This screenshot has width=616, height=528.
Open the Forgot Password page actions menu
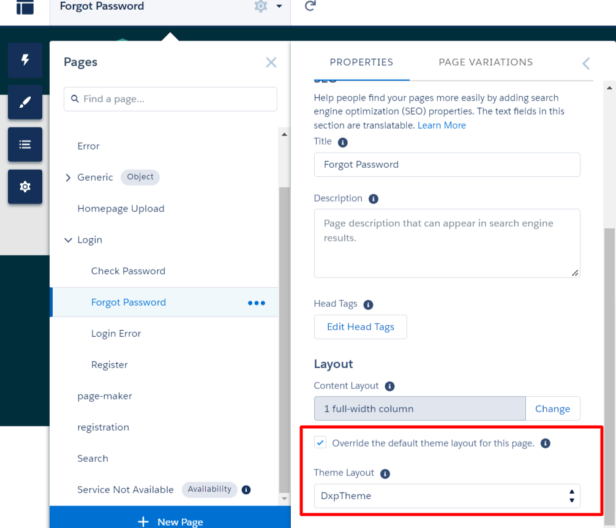click(256, 303)
